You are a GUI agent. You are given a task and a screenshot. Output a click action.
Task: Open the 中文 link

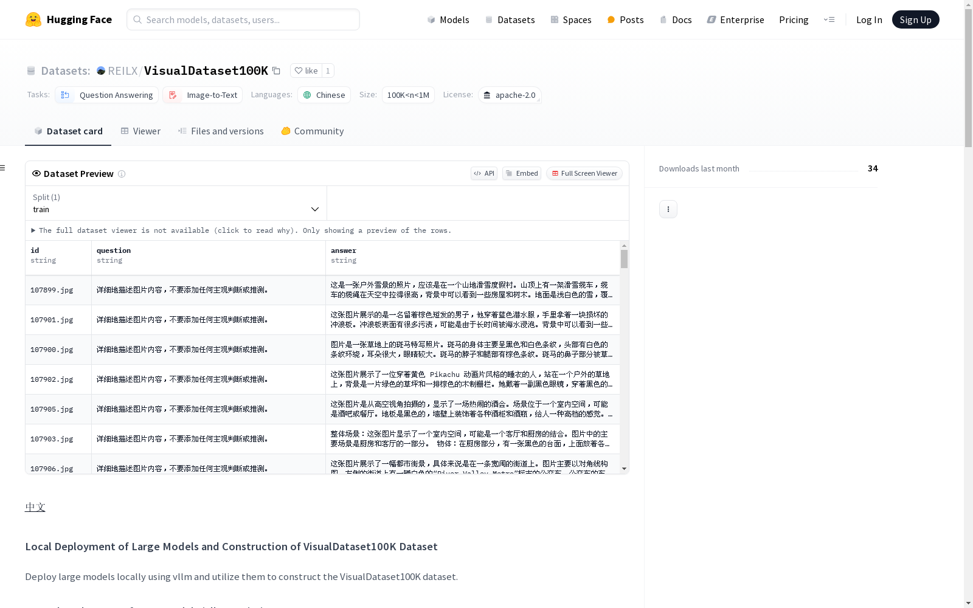[35, 507]
